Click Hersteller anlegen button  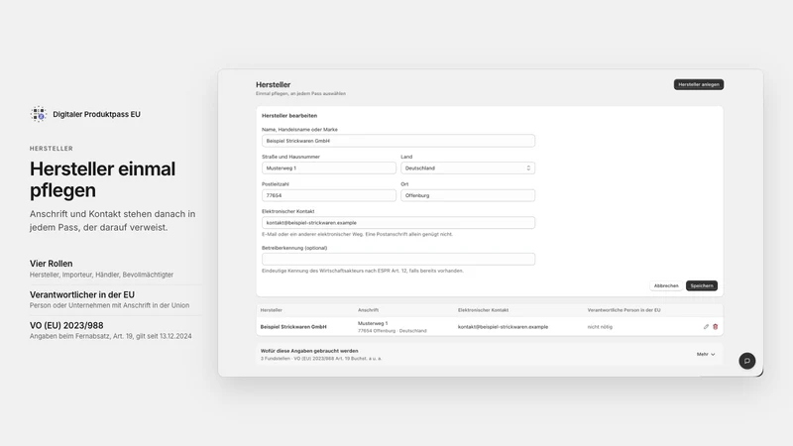(x=699, y=84)
